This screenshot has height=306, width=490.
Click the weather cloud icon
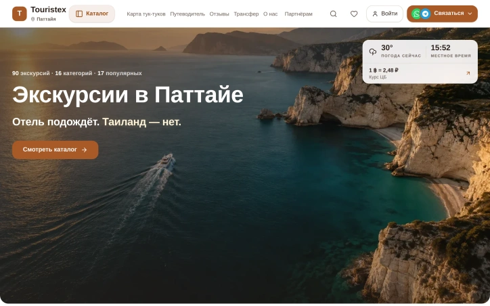[x=373, y=51]
